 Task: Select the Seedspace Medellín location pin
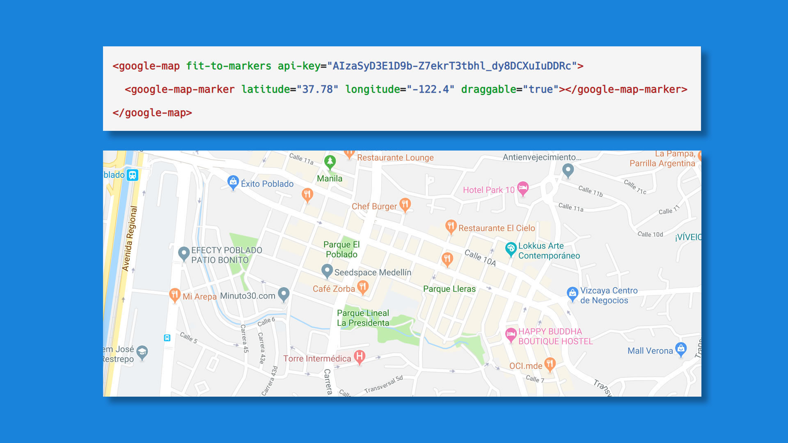(x=327, y=271)
